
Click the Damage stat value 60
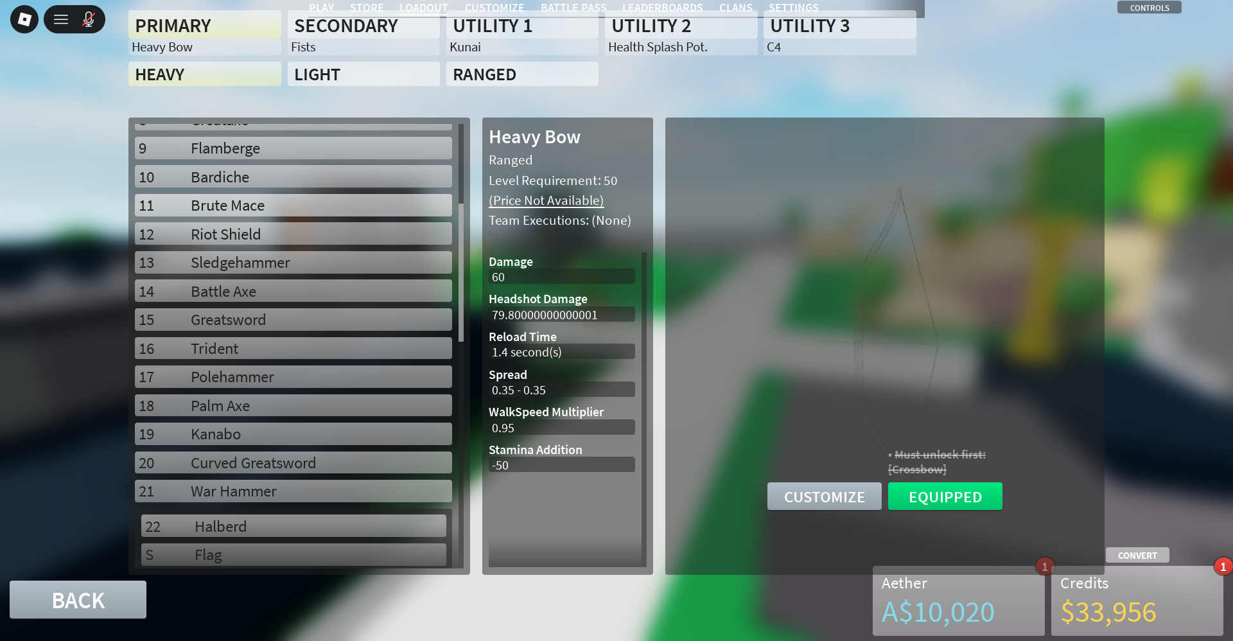pos(562,277)
